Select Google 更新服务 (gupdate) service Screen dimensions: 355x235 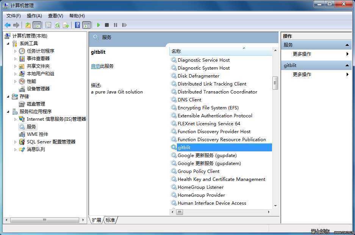(x=207, y=156)
